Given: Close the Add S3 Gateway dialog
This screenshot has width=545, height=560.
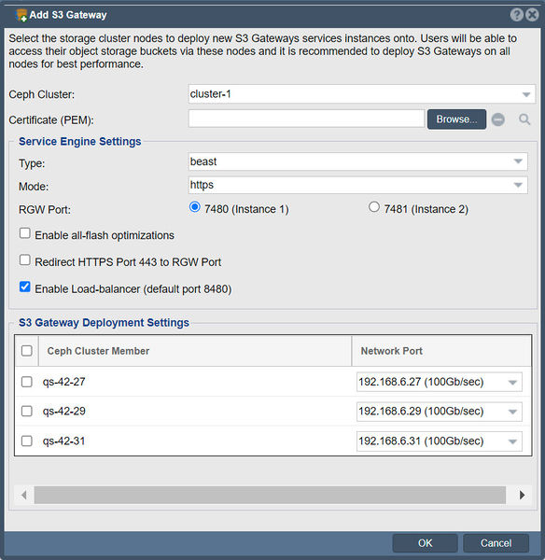Looking at the screenshot, I should tap(532, 15).
